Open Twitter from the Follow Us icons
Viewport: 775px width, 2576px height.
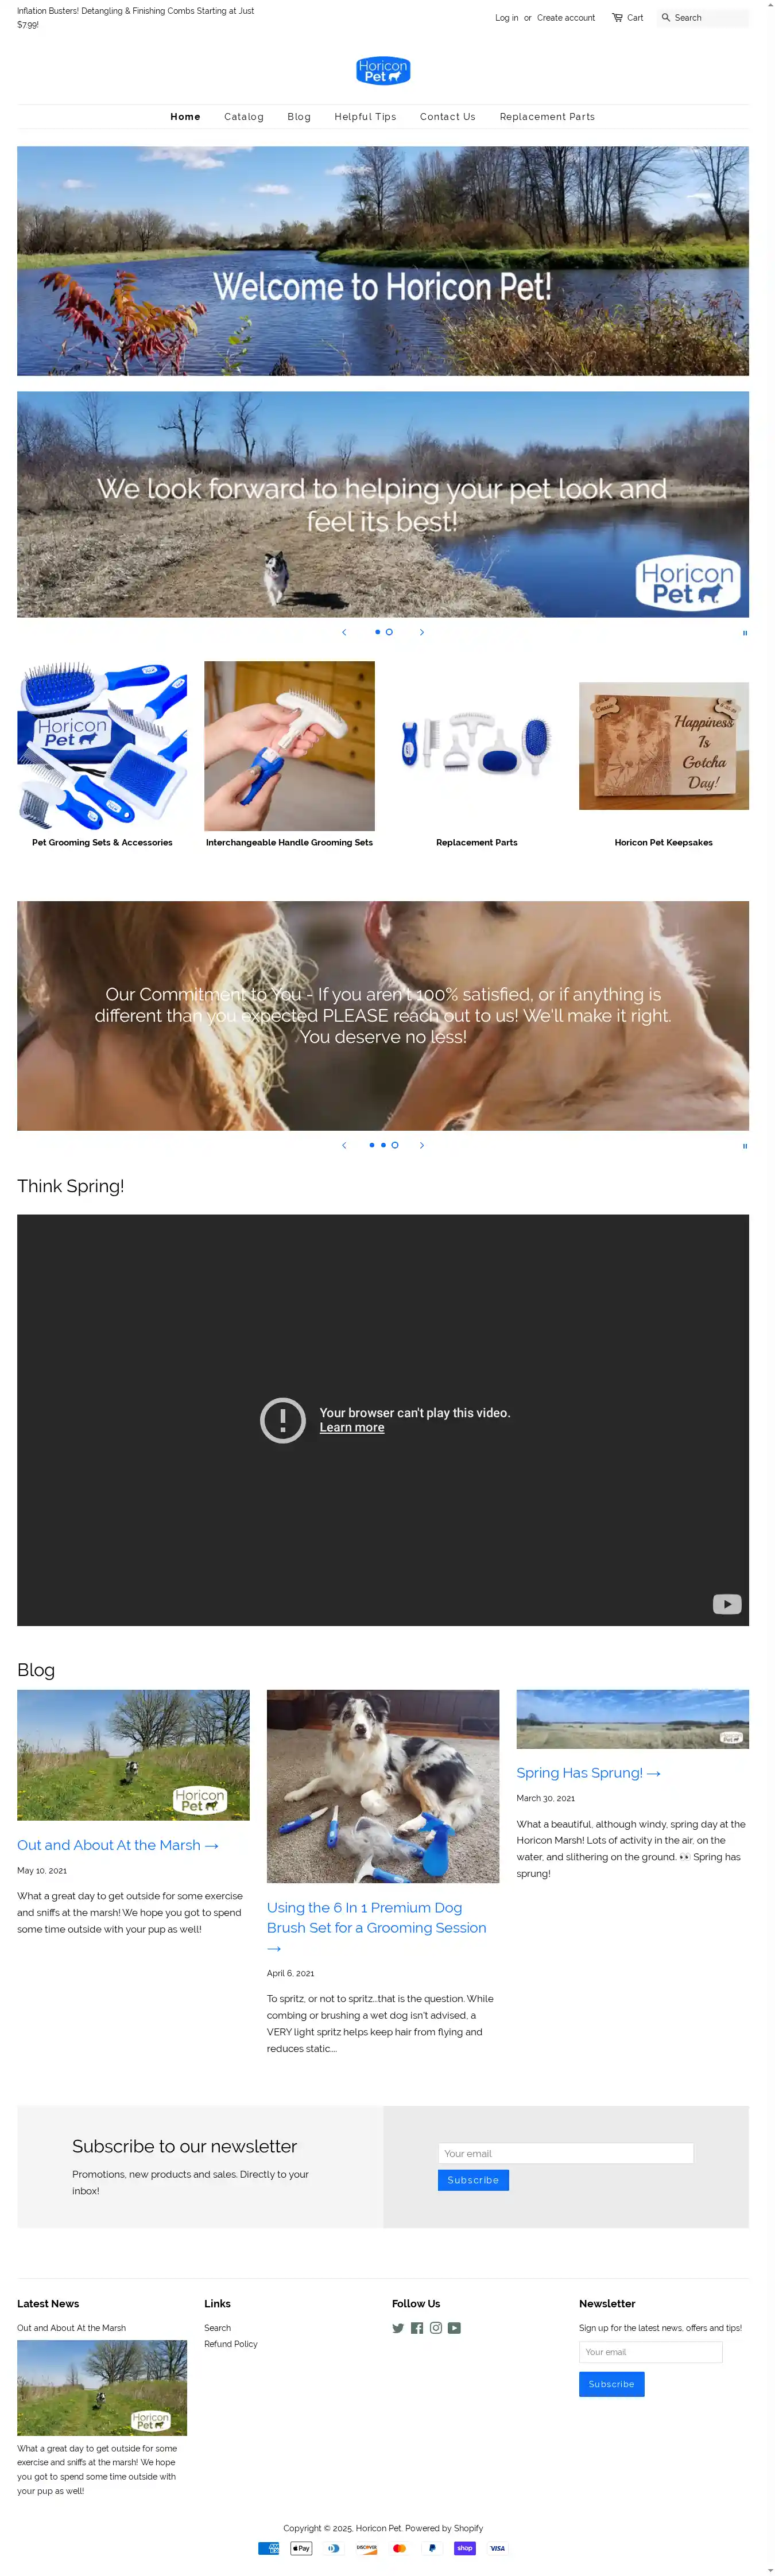point(398,2328)
